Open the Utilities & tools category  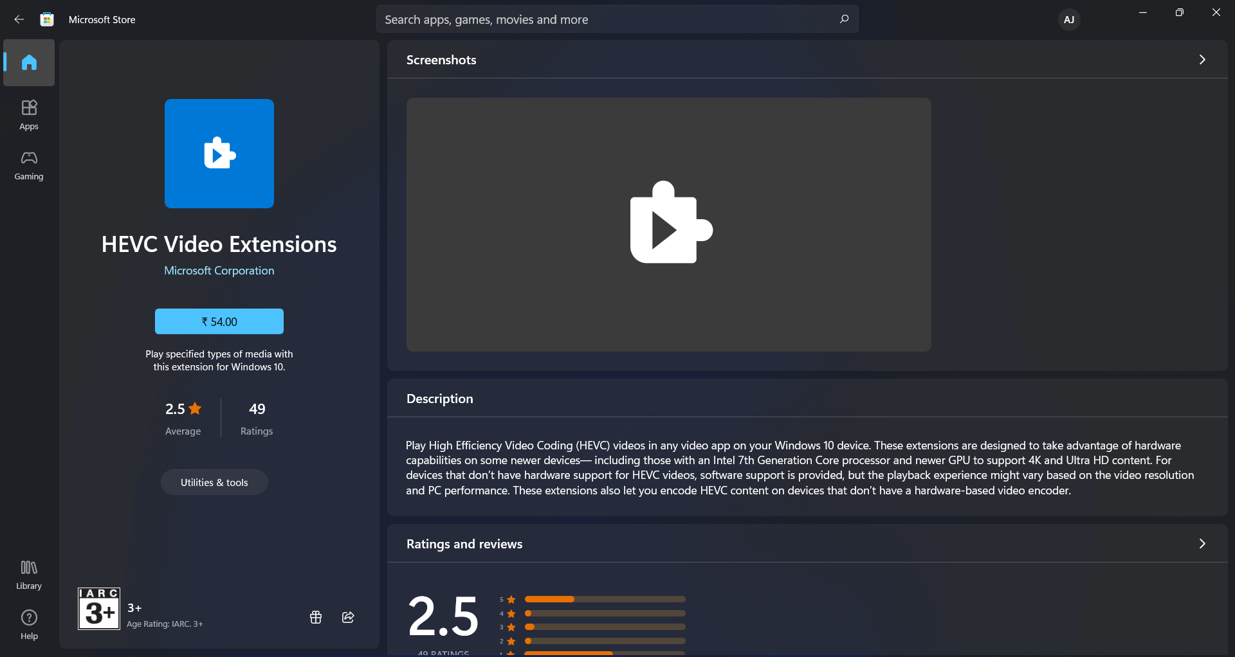(x=214, y=482)
